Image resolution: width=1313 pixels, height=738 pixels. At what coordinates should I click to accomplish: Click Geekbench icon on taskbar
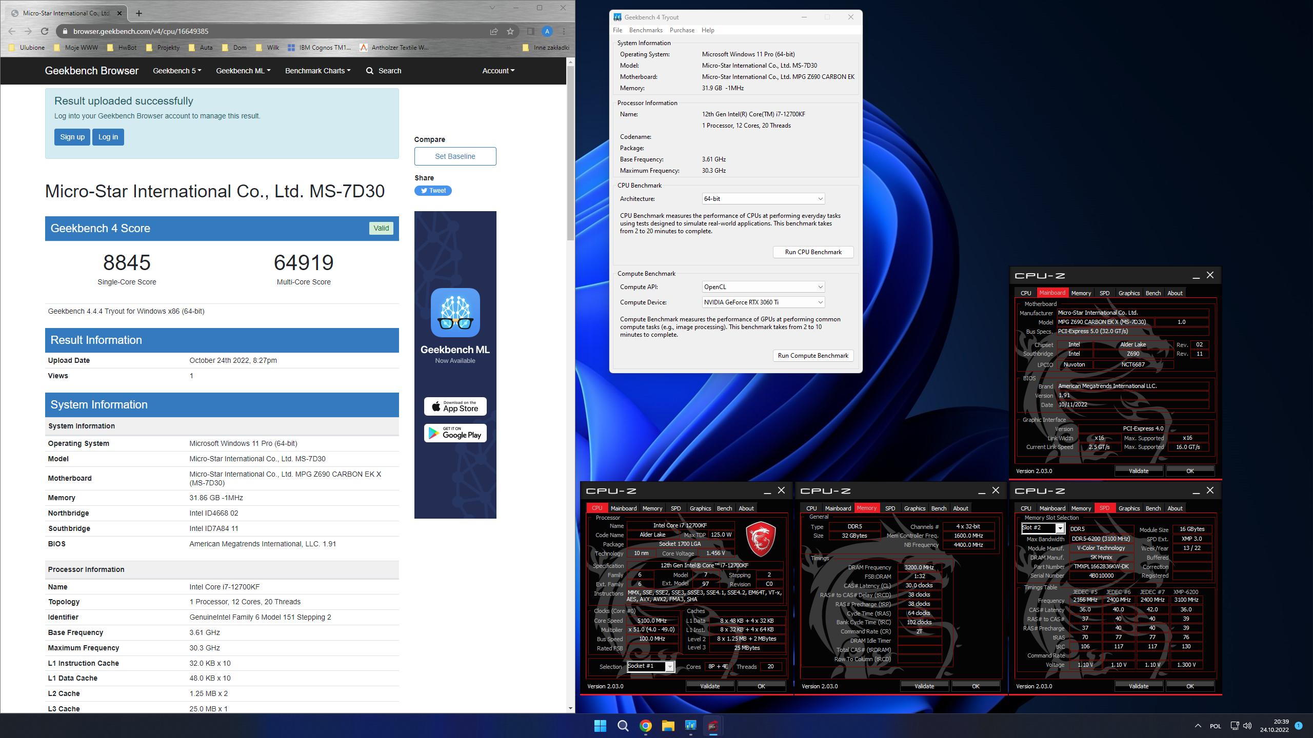pos(690,726)
